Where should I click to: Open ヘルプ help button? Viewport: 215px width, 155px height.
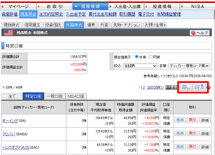click(x=200, y=33)
